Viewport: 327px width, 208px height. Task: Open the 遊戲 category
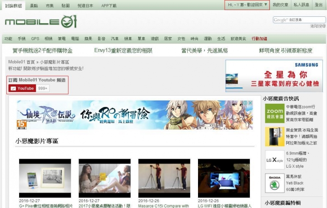click(155, 39)
